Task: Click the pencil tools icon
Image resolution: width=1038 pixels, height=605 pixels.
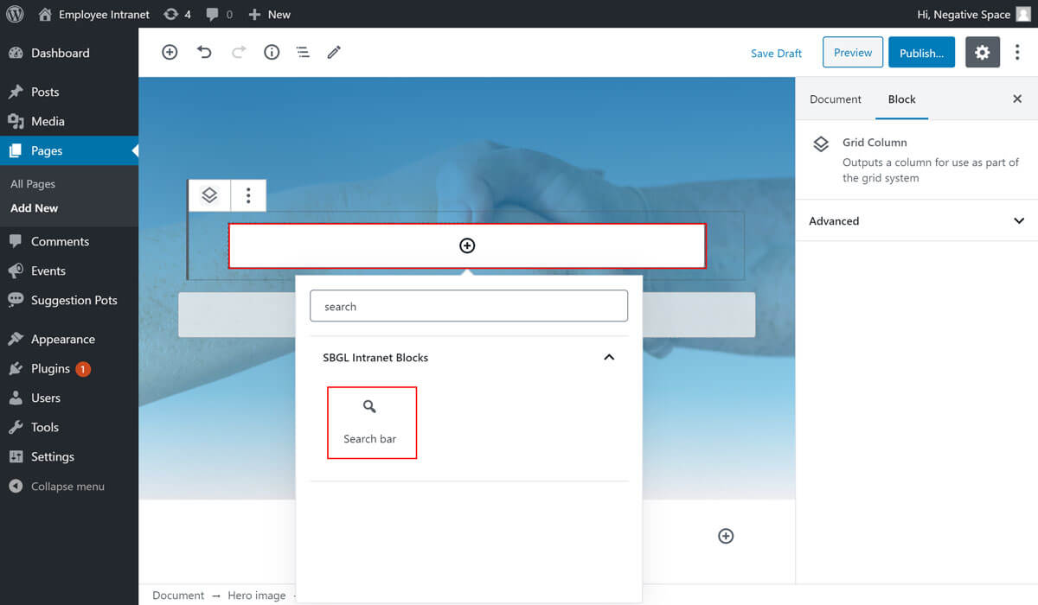Action: coord(334,53)
